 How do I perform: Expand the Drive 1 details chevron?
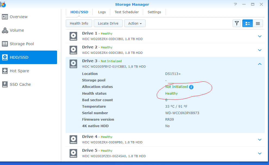coord(260,36)
